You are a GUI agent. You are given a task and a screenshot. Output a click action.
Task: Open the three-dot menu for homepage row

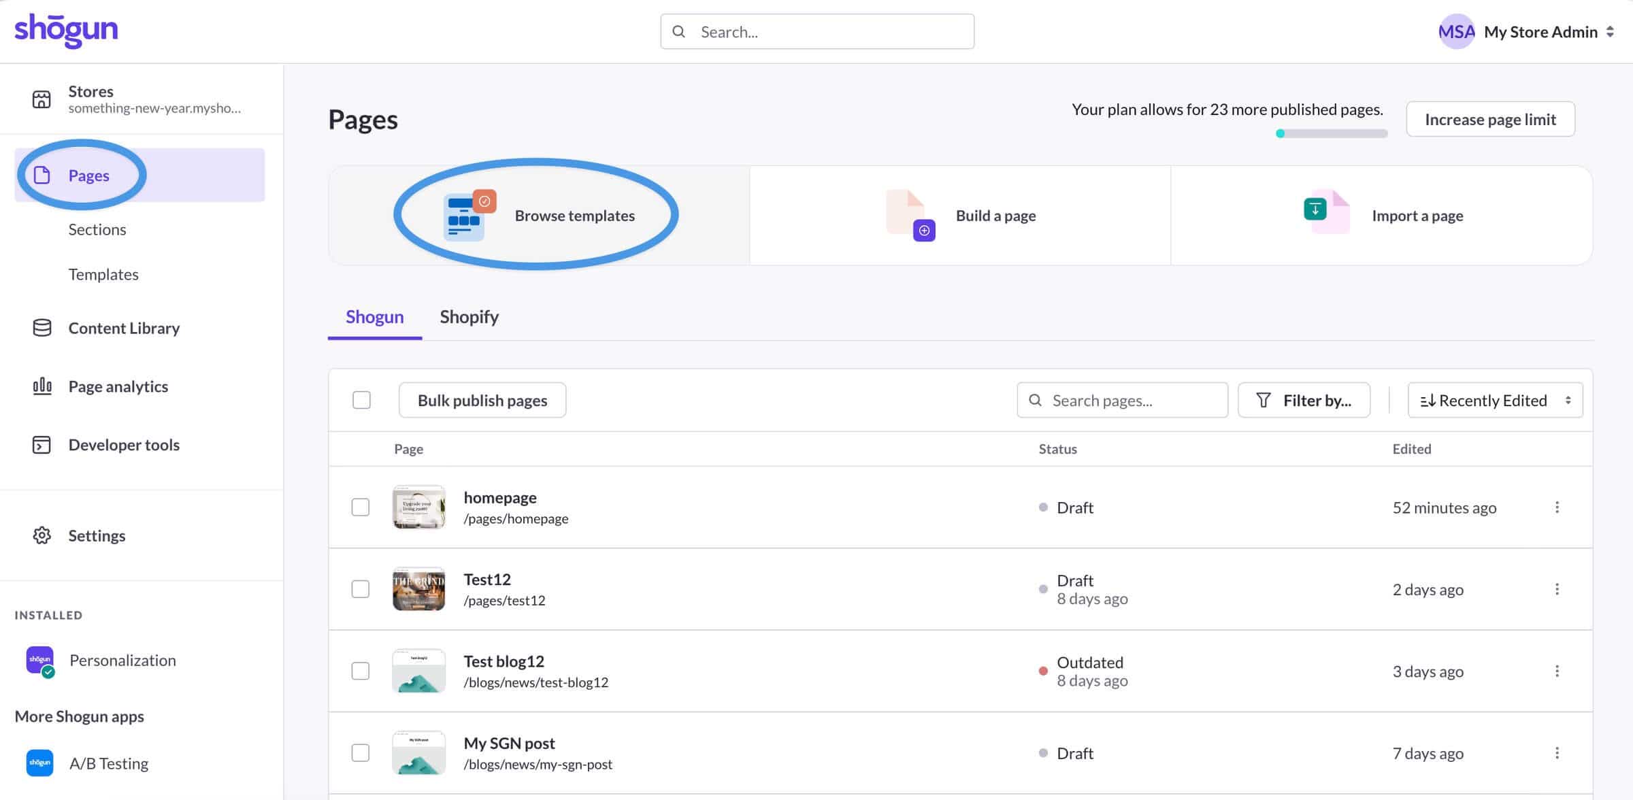1557,507
